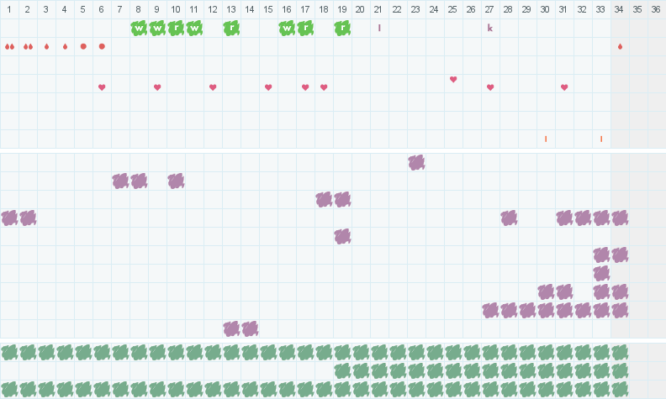Select the heart icon on day 31
Image resolution: width=666 pixels, height=399 pixels.
[x=564, y=87]
